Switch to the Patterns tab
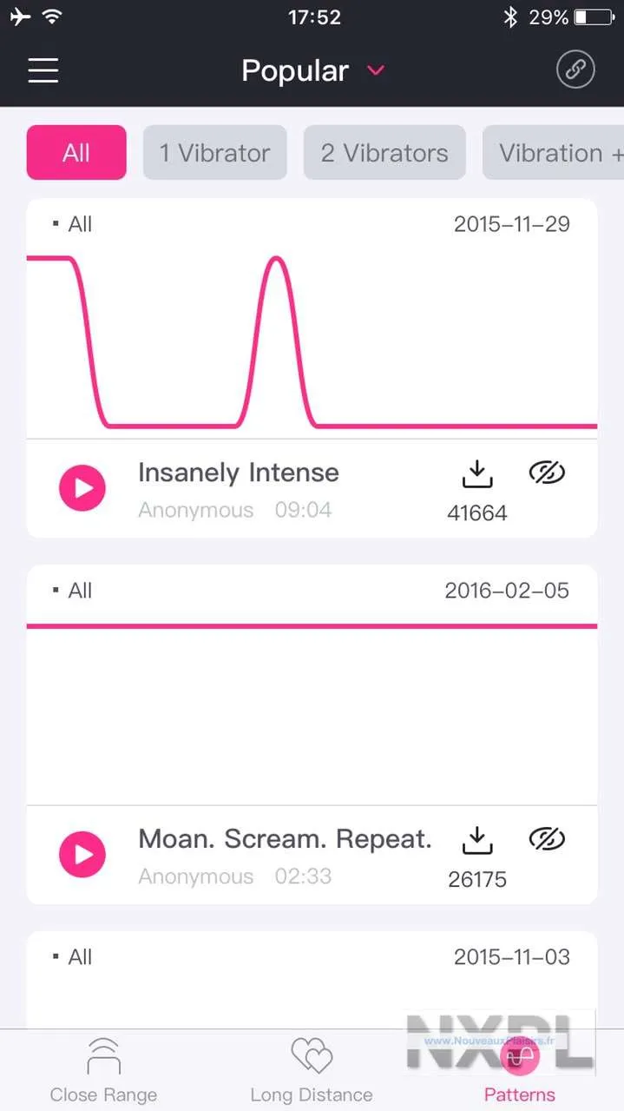 coord(519,1070)
